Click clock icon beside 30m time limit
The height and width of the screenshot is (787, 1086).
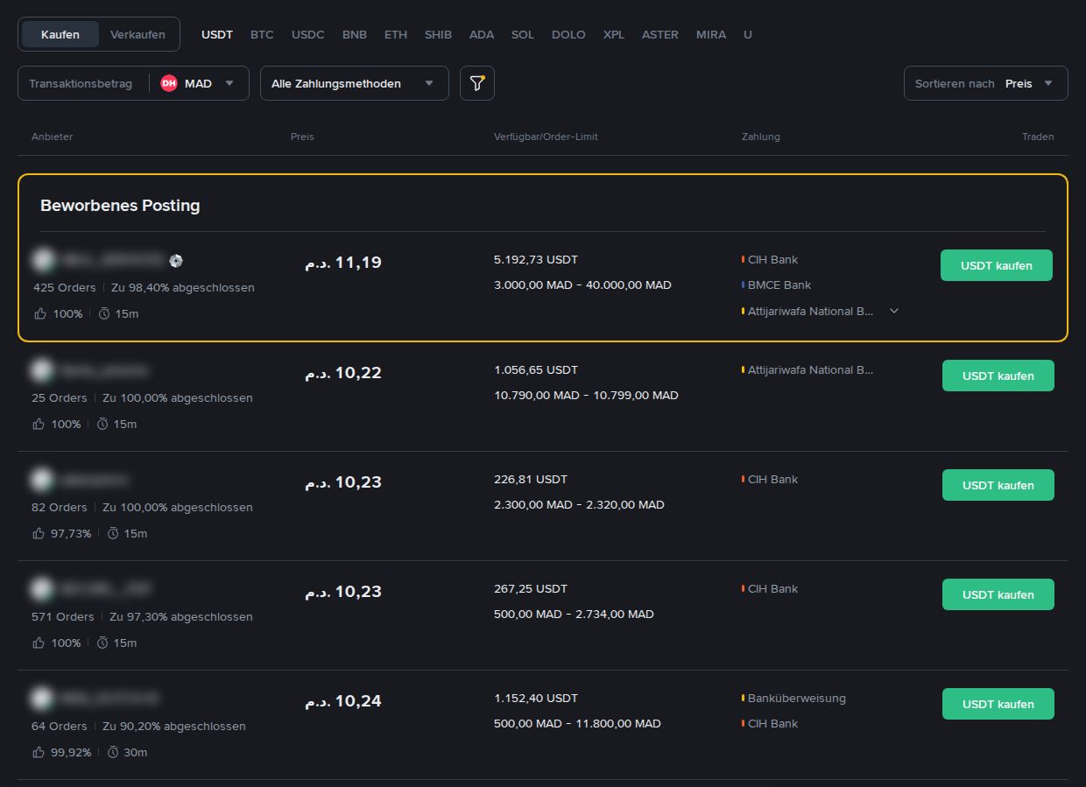113,752
